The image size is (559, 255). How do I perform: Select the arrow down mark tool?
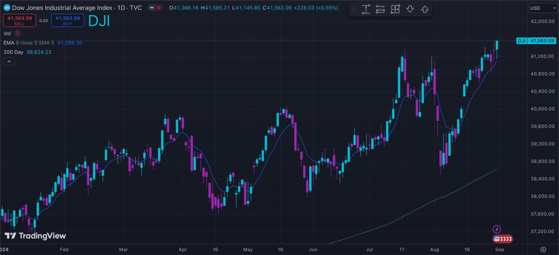point(410,9)
